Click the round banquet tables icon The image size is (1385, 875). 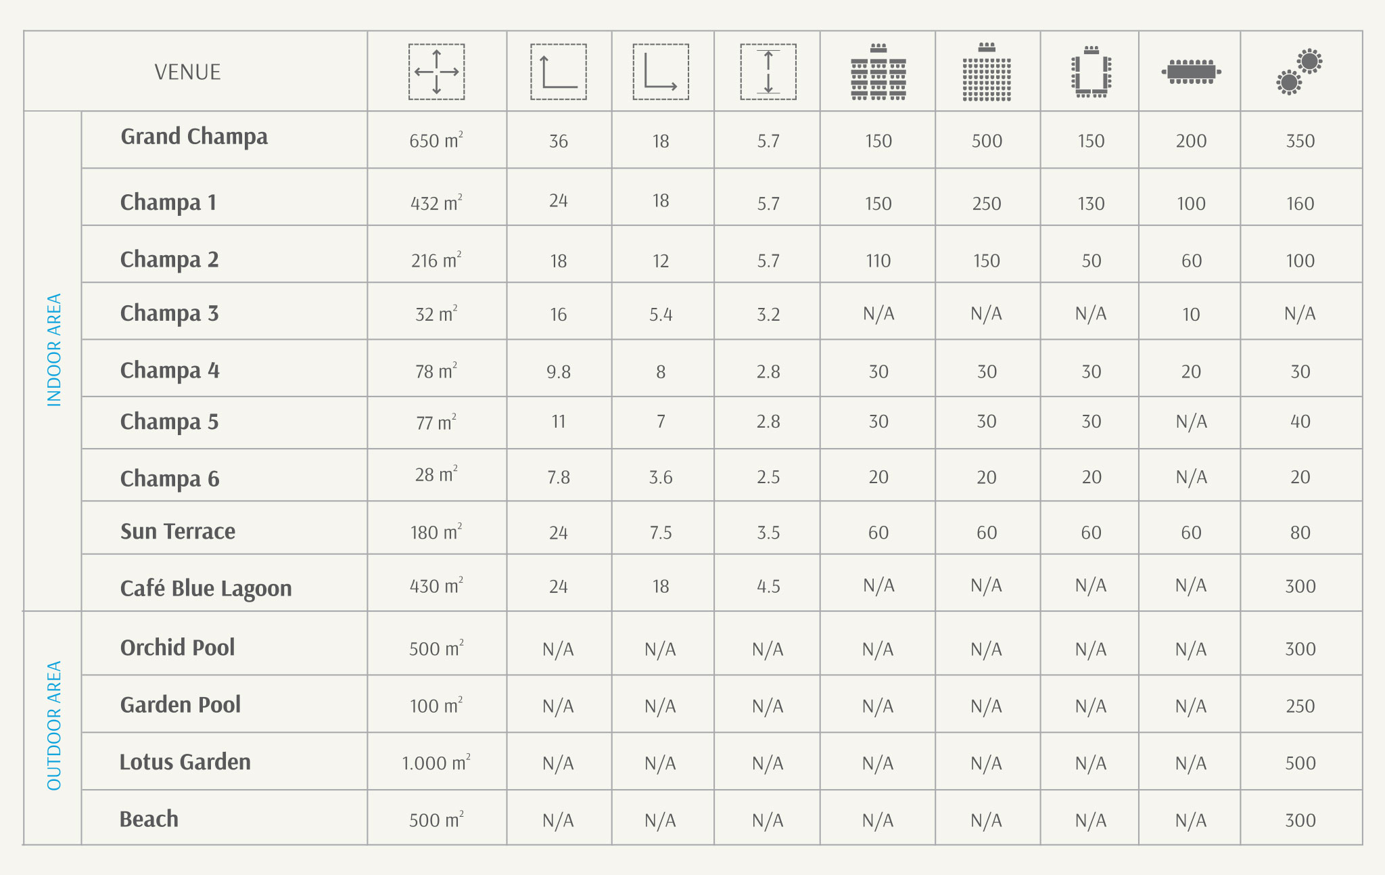(x=1299, y=72)
